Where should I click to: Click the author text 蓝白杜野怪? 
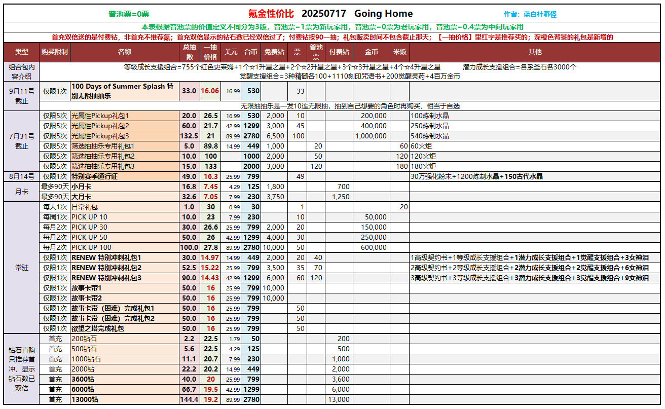[x=540, y=15]
